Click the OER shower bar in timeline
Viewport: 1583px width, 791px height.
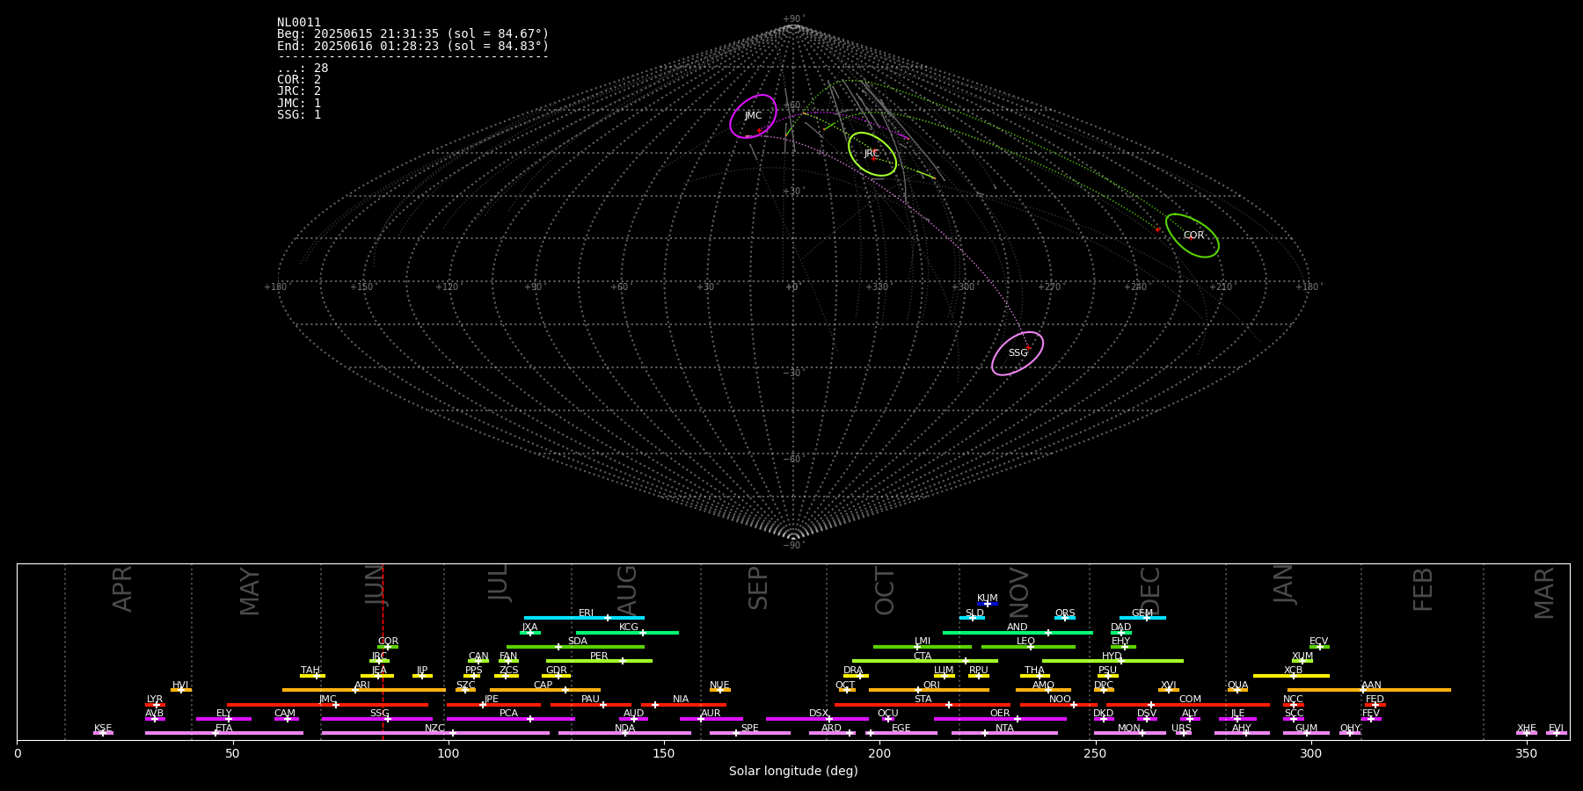(x=1000, y=719)
